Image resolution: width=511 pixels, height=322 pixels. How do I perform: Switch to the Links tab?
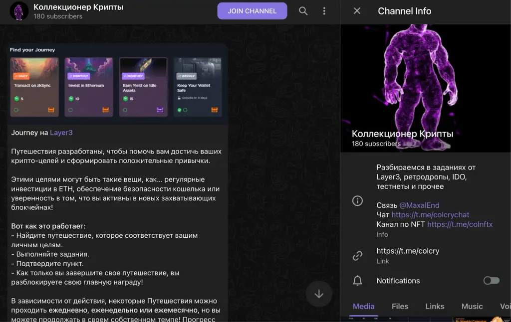coord(435,307)
